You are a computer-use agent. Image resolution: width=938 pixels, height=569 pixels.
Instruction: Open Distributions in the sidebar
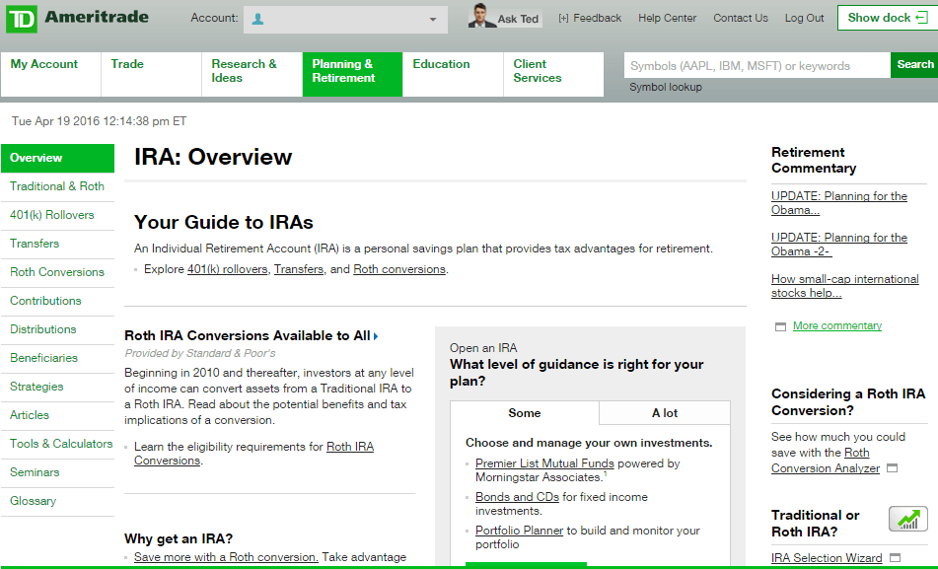[57, 329]
